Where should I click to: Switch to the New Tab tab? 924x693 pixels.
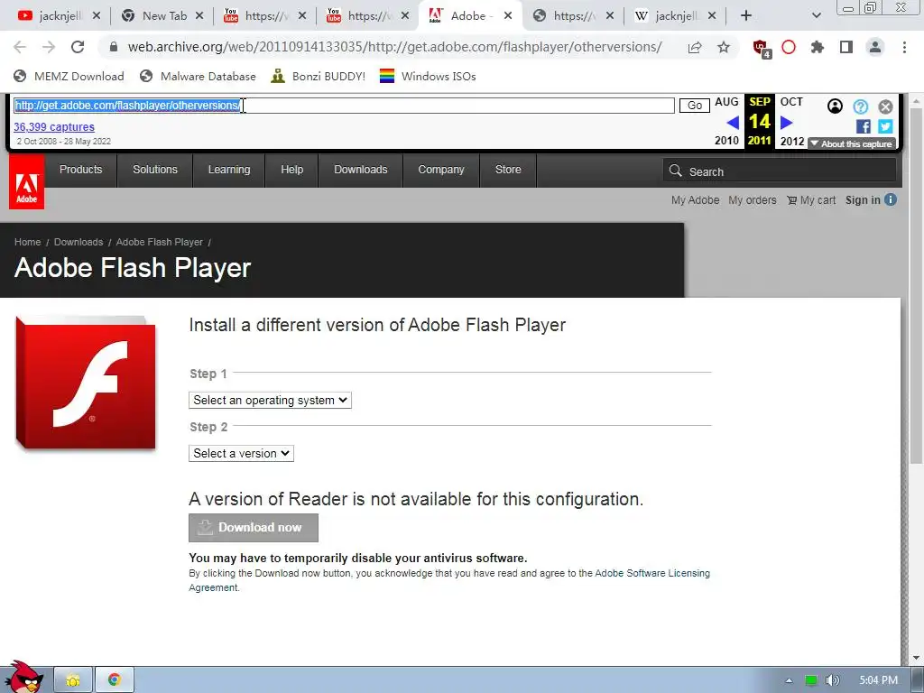[x=161, y=16]
